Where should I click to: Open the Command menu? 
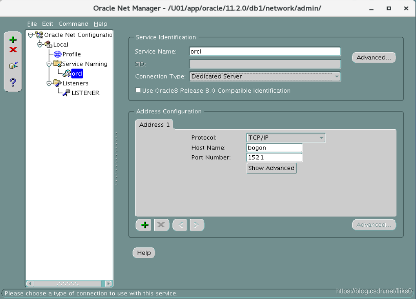click(74, 24)
